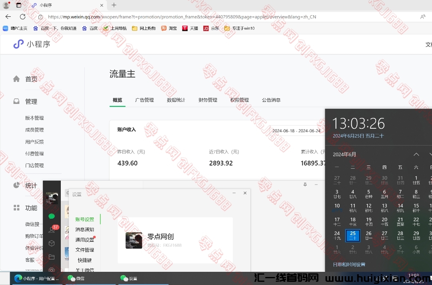
Task: Select 统计 section in the sidebar
Action: click(x=31, y=185)
